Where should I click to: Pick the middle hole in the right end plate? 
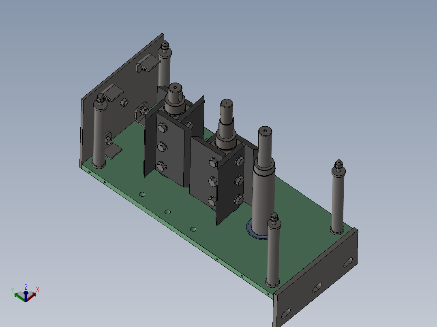click(x=317, y=288)
